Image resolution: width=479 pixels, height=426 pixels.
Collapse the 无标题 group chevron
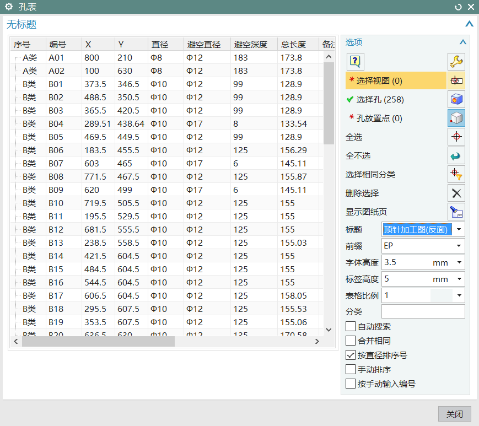(x=469, y=24)
